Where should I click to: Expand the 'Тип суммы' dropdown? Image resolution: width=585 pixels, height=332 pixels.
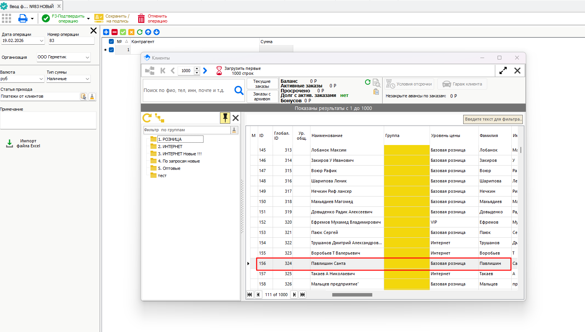[x=87, y=79]
